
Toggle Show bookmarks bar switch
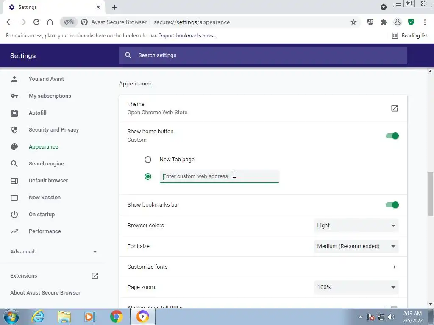pos(392,205)
